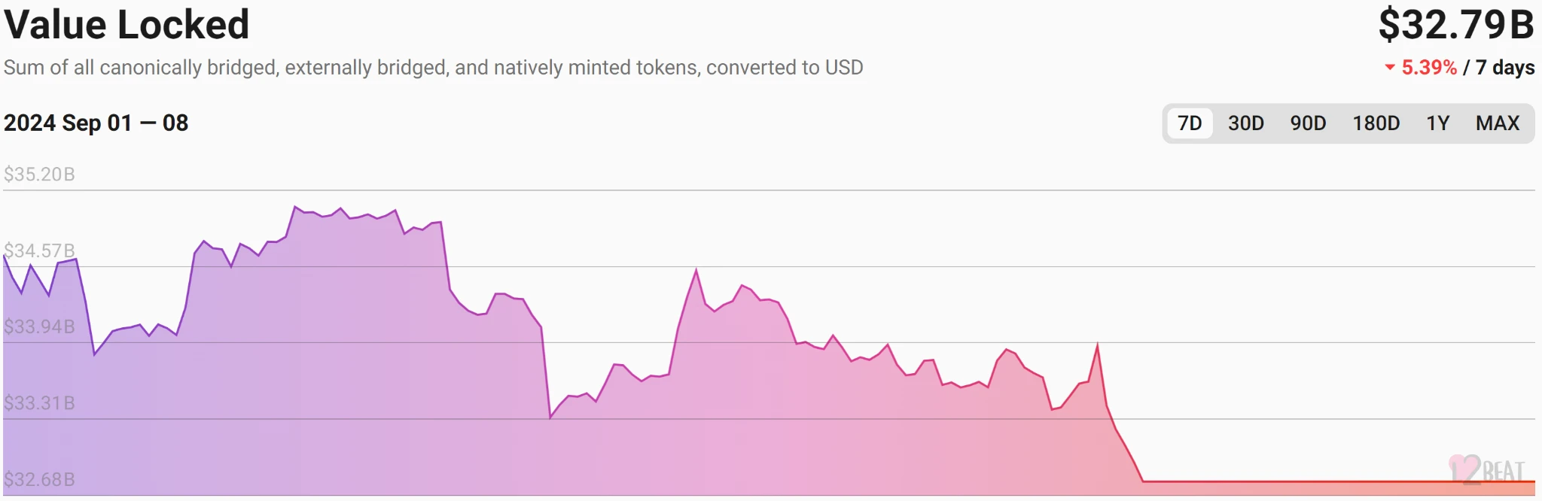The image size is (1542, 501).
Task: Click the $32.79B total value
Action: 1455,25
